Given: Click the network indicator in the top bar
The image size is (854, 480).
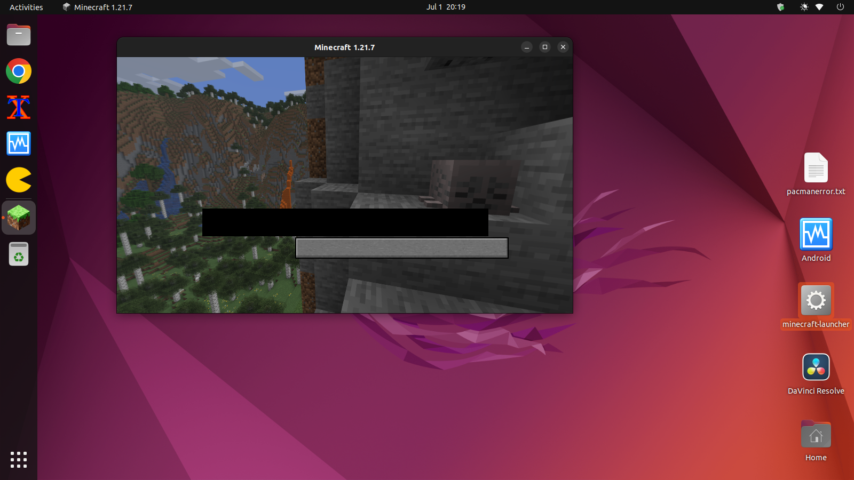Looking at the screenshot, I should [x=819, y=7].
